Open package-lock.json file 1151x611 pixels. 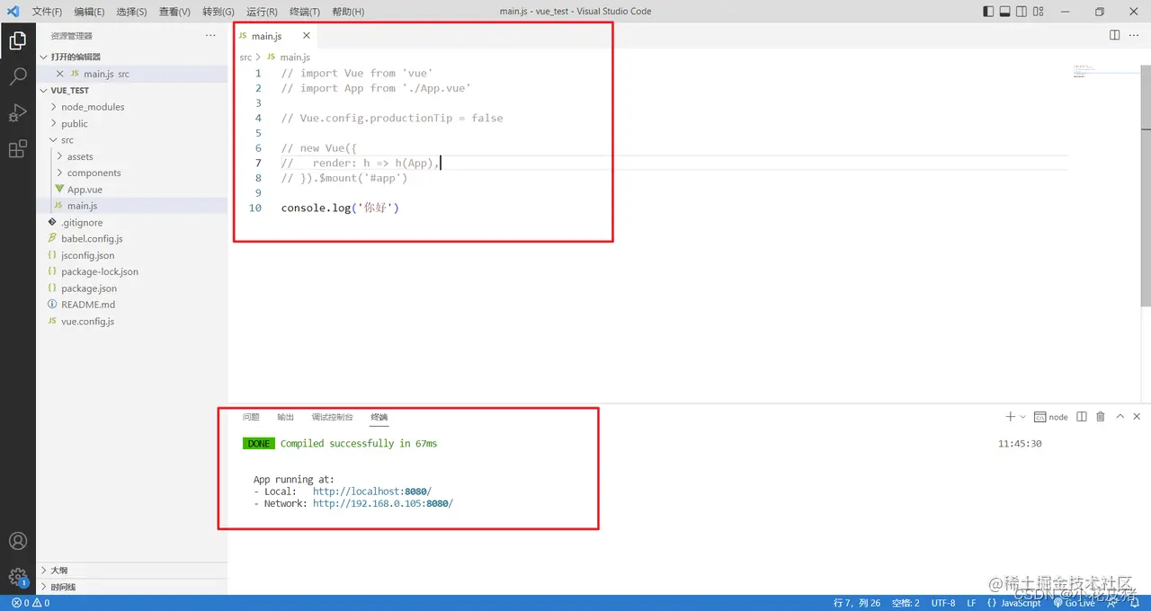(132, 271)
